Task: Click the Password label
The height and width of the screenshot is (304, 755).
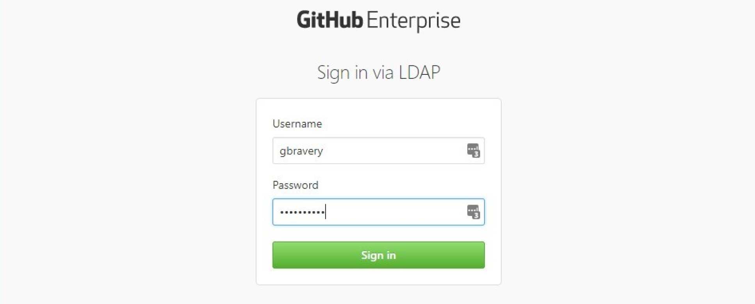Action: pyautogui.click(x=295, y=185)
